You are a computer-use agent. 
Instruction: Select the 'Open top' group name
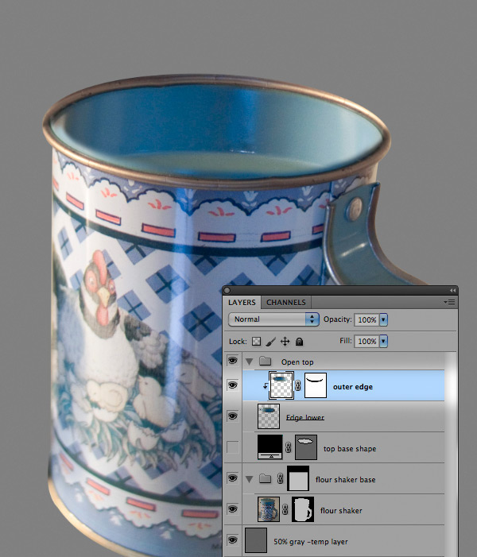(297, 362)
